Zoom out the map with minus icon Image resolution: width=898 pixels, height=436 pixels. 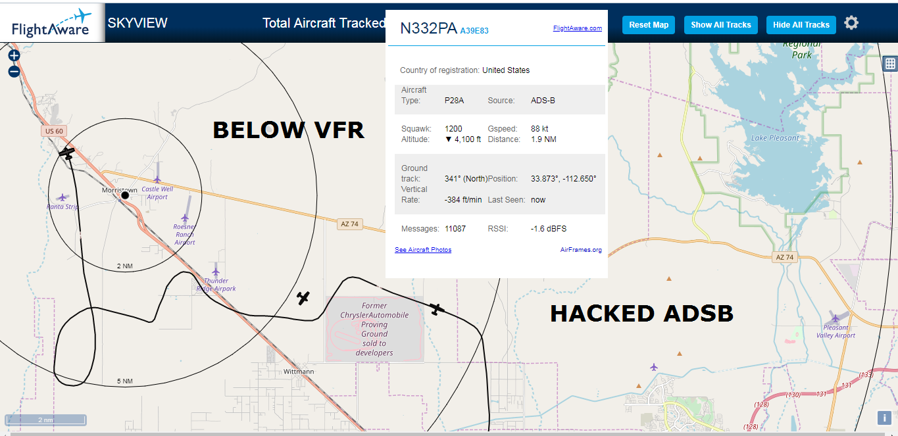pos(14,72)
